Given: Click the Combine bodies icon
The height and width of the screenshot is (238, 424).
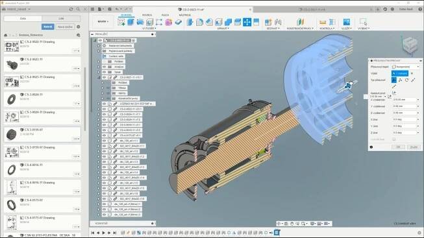Looking at the screenshot, I should coord(228,22).
